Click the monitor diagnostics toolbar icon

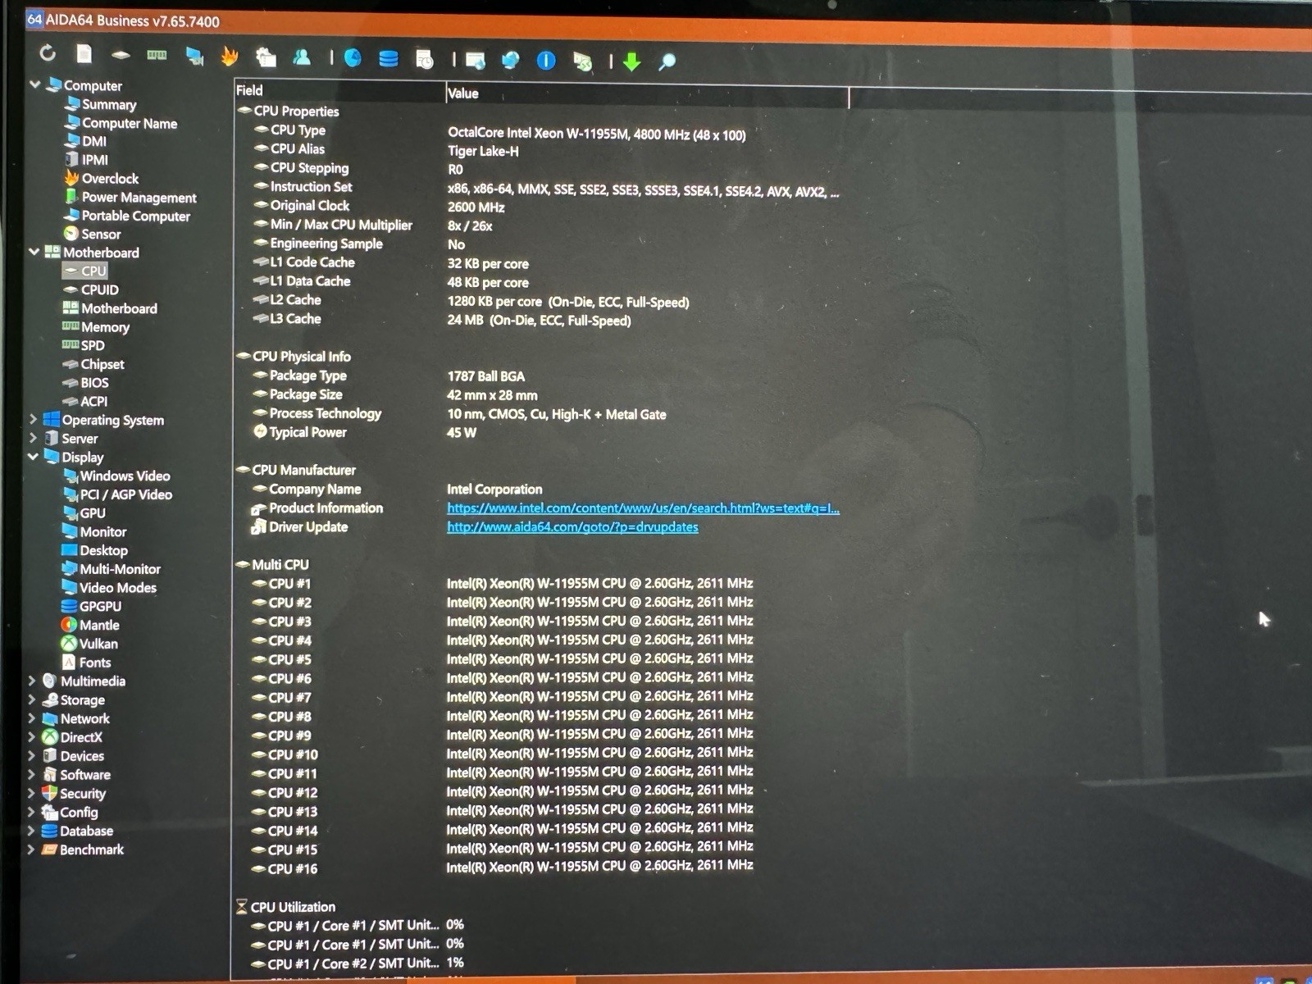pyautogui.click(x=194, y=56)
